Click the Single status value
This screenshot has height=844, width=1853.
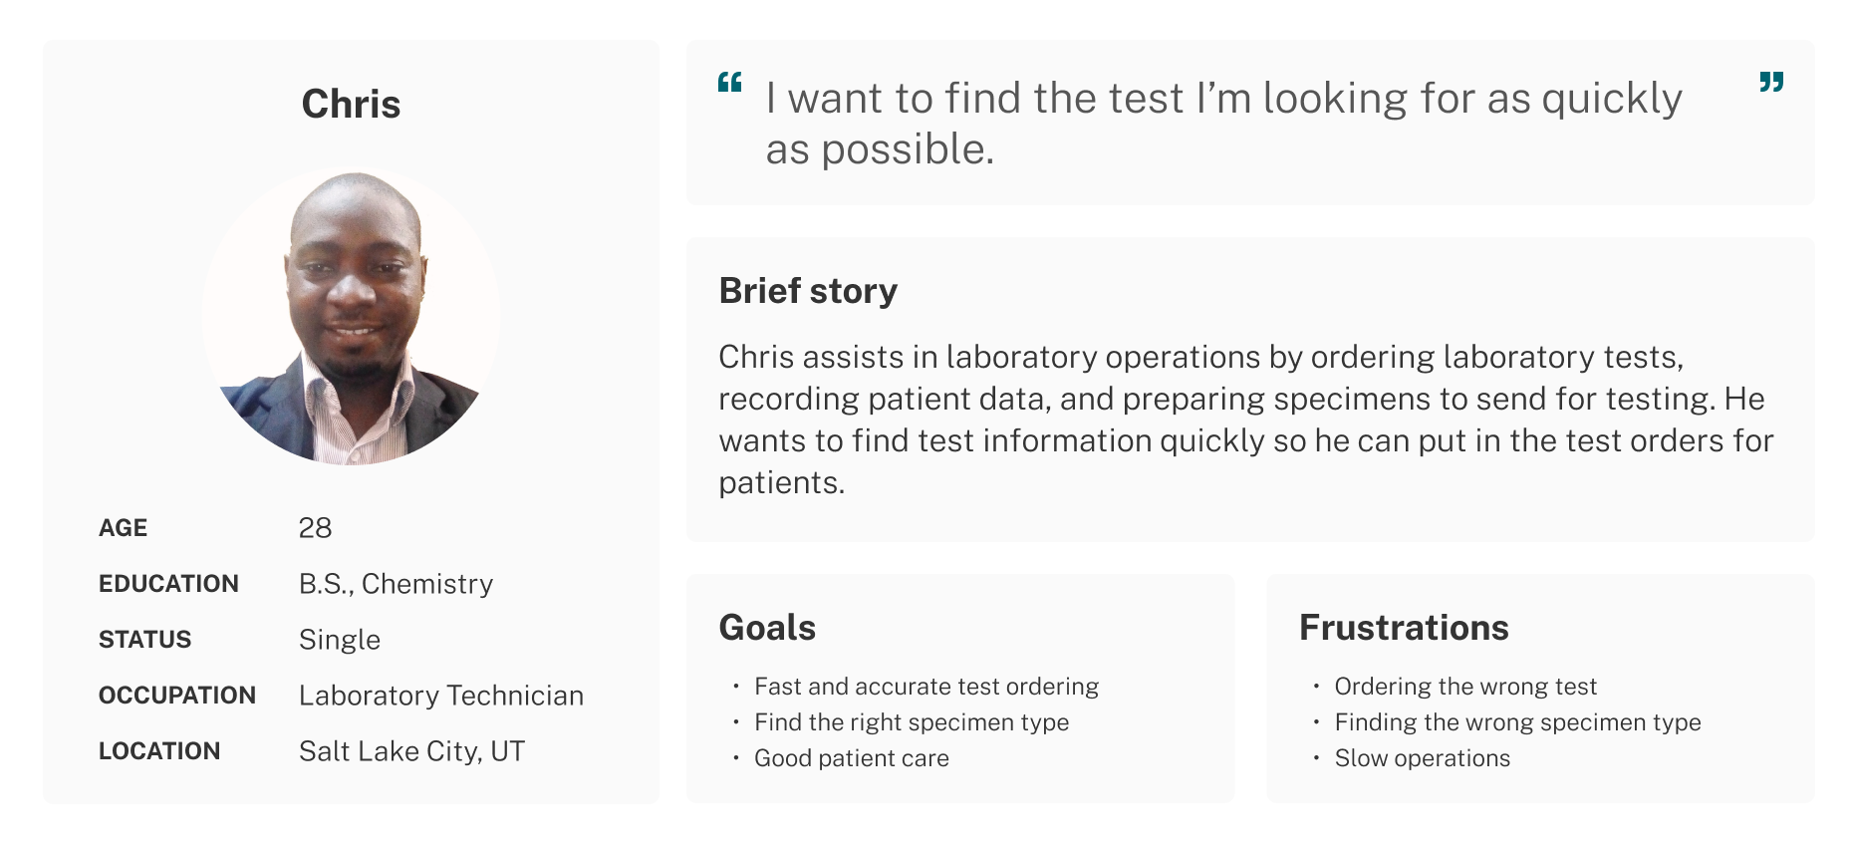click(340, 640)
